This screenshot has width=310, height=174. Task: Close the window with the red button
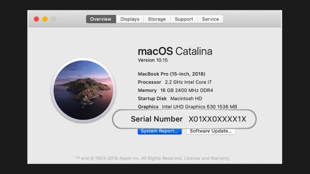tap(36, 19)
